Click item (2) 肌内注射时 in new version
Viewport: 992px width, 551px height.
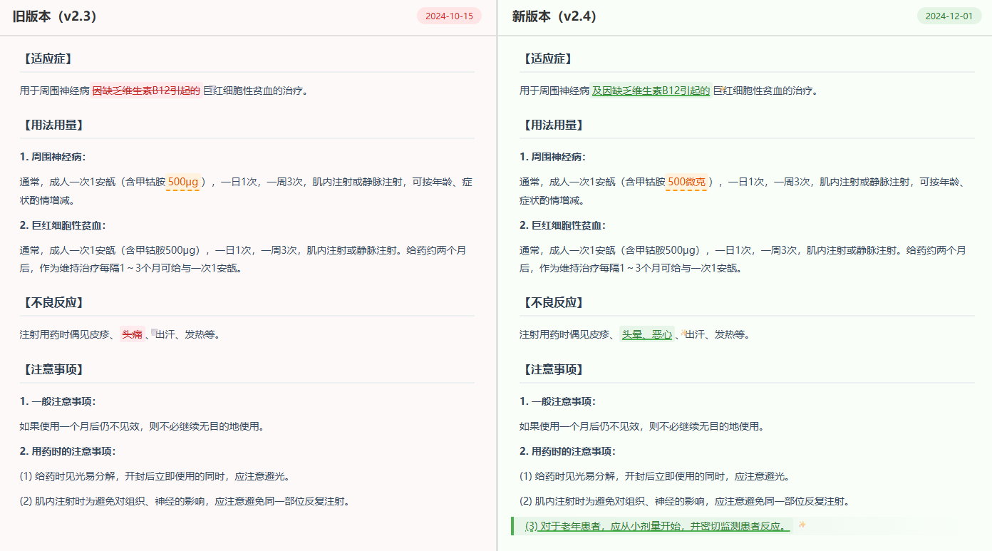pyautogui.click(x=684, y=501)
